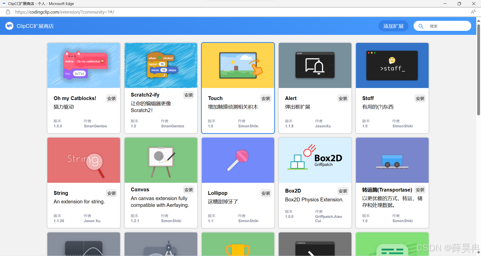Click the 增加触摸侦测相关积木 description
481x256 pixels.
point(233,107)
